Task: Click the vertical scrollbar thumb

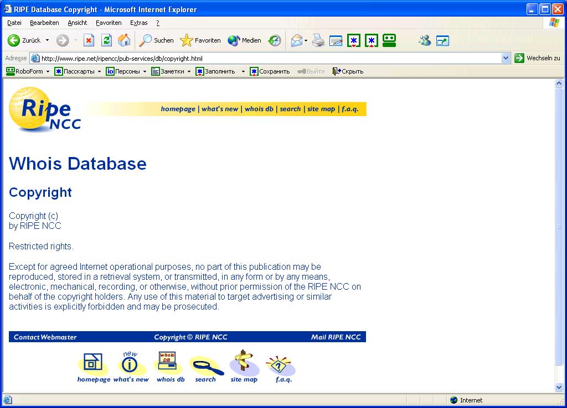Action: 559,227
